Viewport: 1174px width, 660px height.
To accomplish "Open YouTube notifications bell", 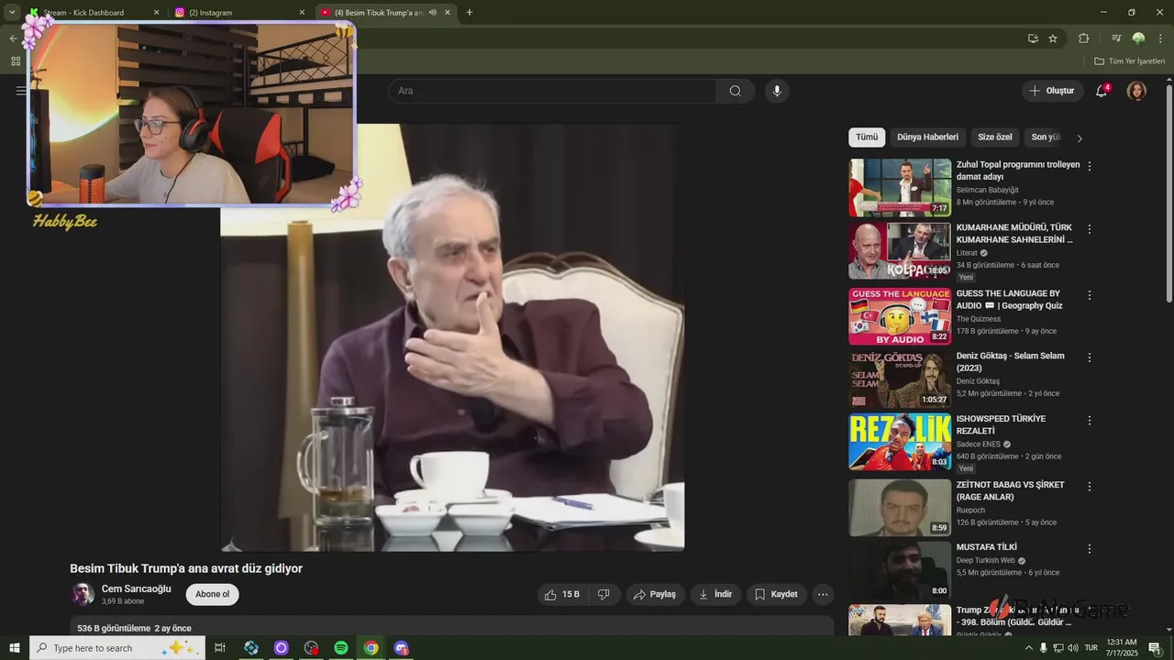I will 1102,91.
